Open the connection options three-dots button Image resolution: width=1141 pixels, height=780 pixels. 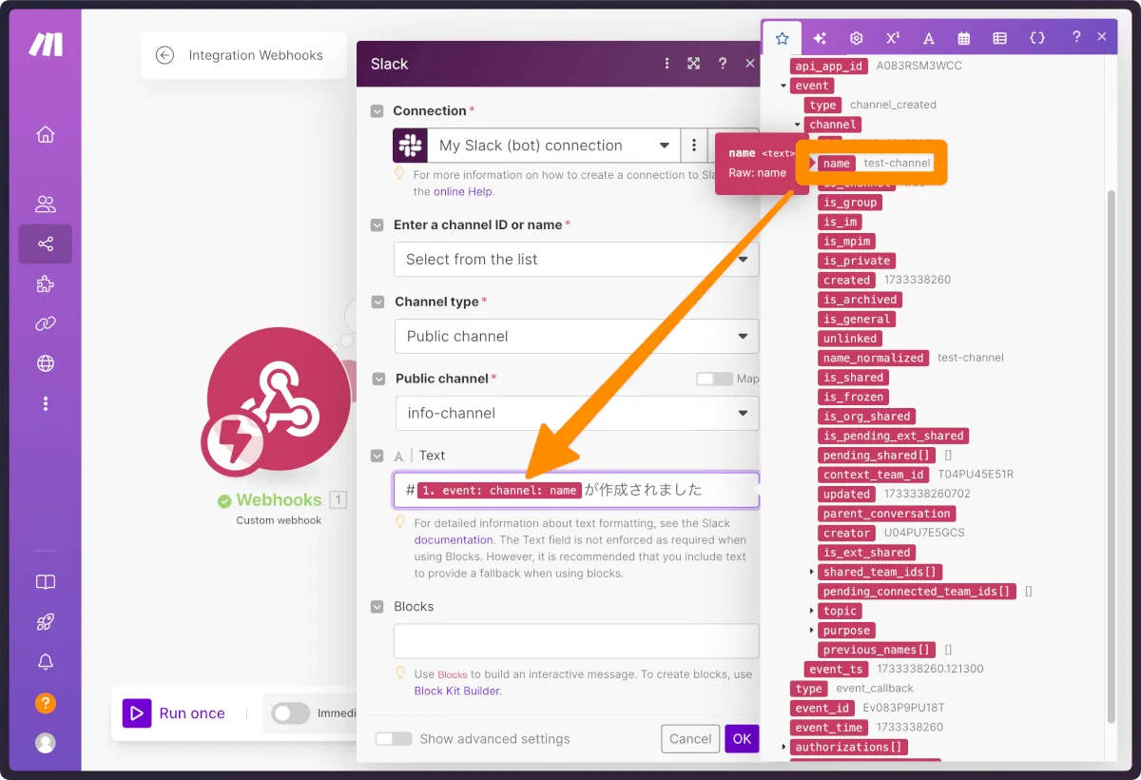[x=694, y=146]
